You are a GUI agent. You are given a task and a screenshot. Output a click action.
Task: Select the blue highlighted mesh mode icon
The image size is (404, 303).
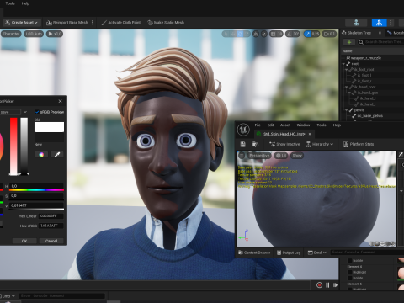click(x=379, y=23)
